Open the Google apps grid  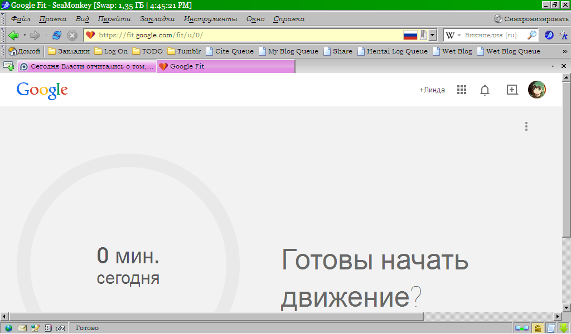pyautogui.click(x=461, y=90)
